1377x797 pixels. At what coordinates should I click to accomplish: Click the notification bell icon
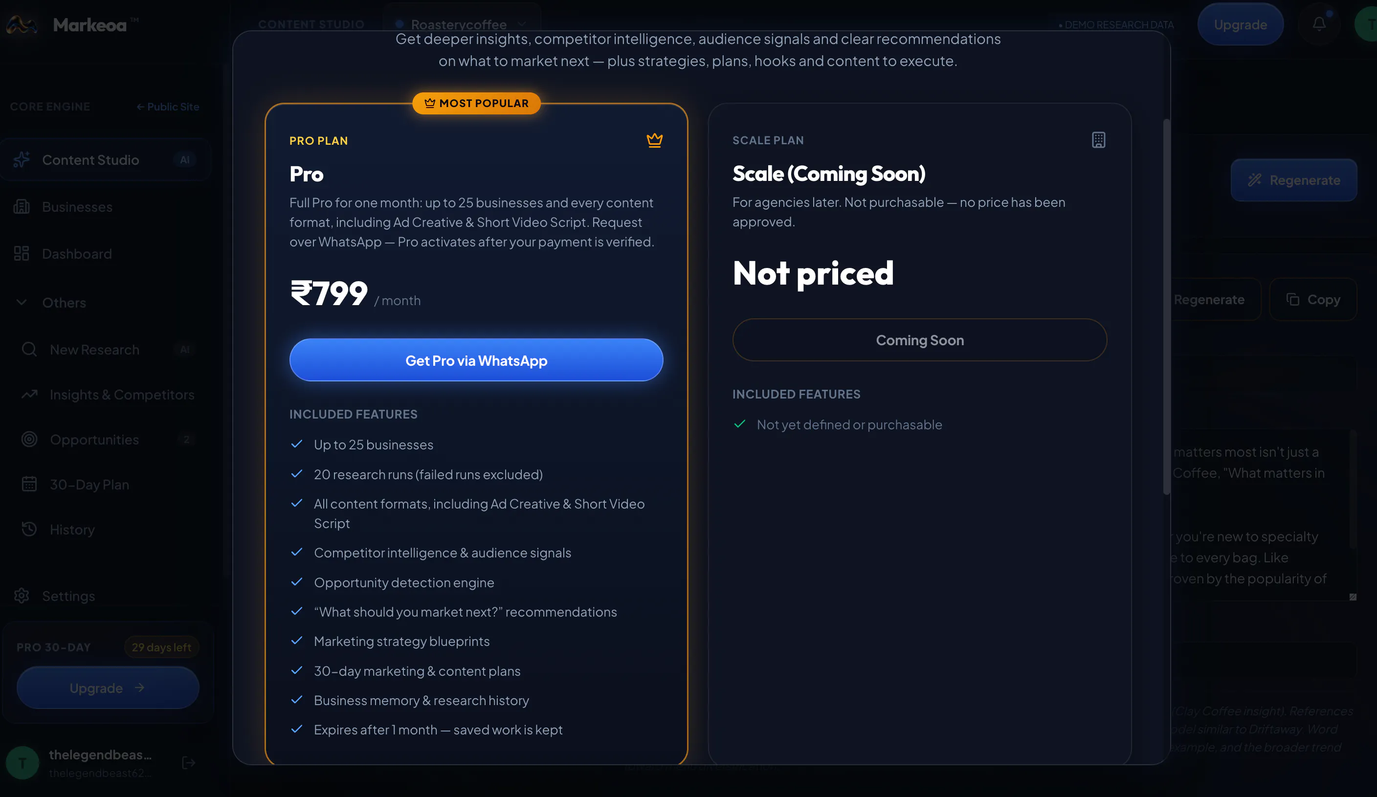tap(1318, 24)
